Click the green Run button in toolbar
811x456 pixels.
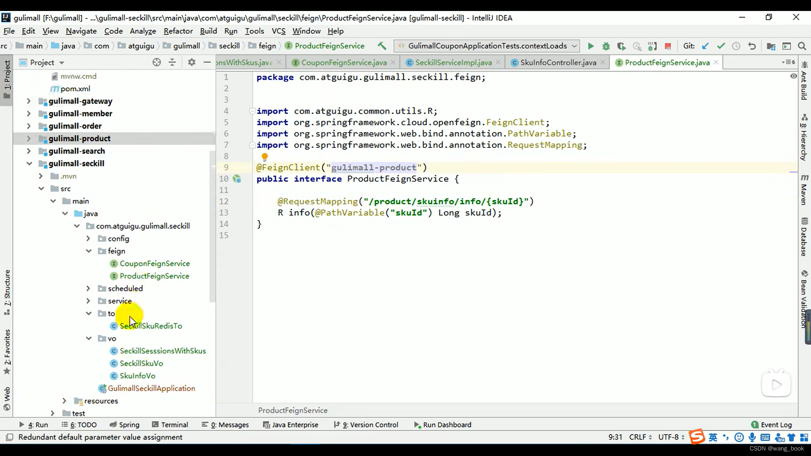(591, 46)
